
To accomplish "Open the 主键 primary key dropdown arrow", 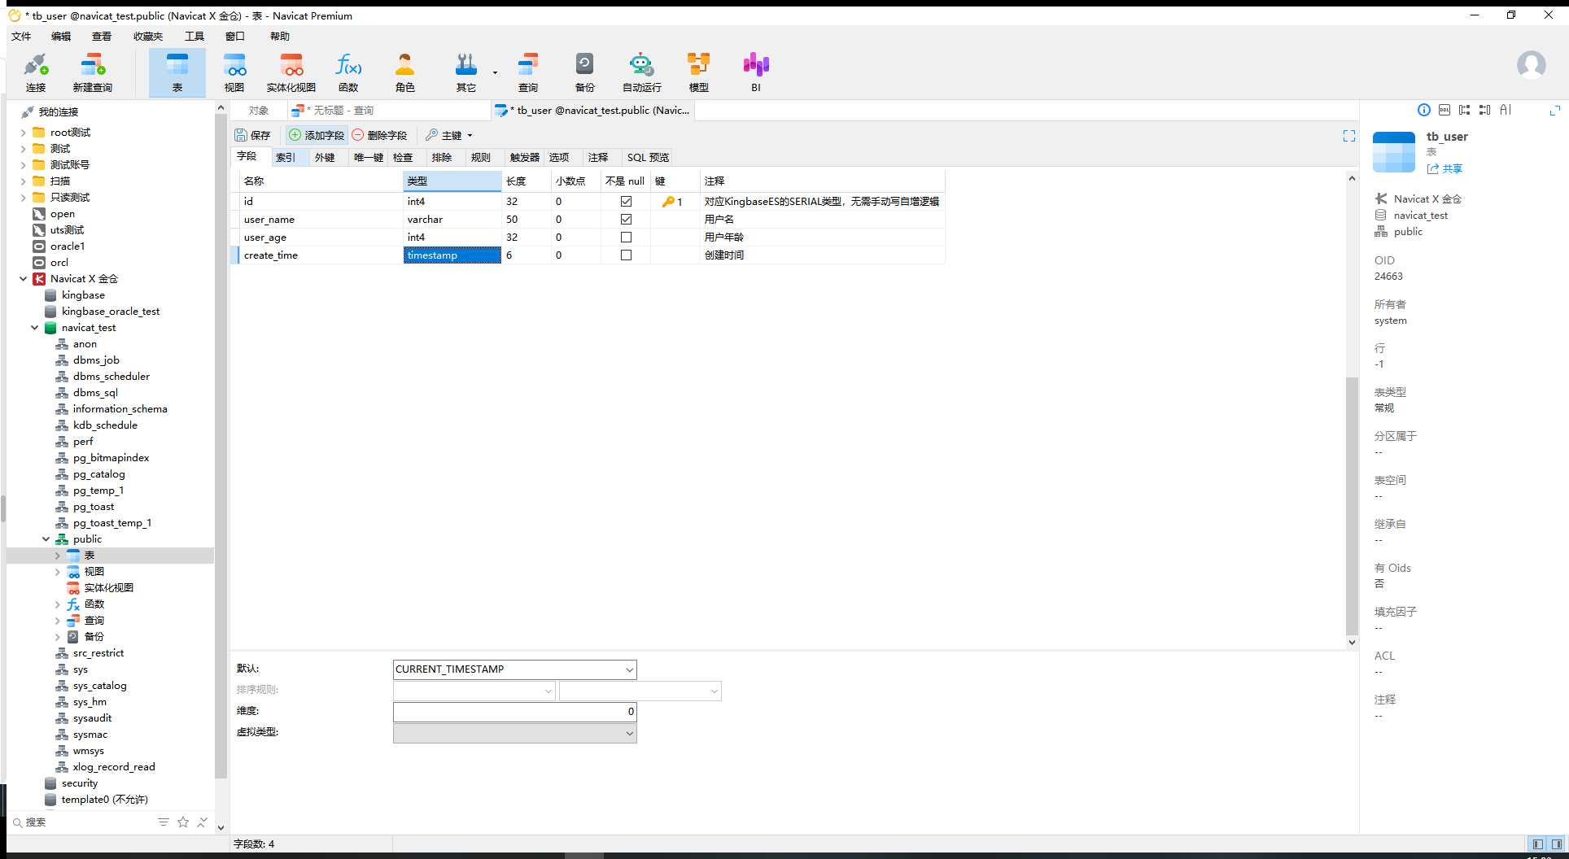I will coord(470,136).
